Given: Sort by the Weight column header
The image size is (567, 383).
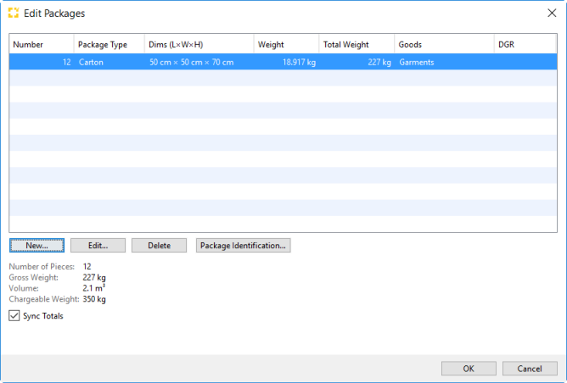Looking at the screenshot, I should 286,45.
